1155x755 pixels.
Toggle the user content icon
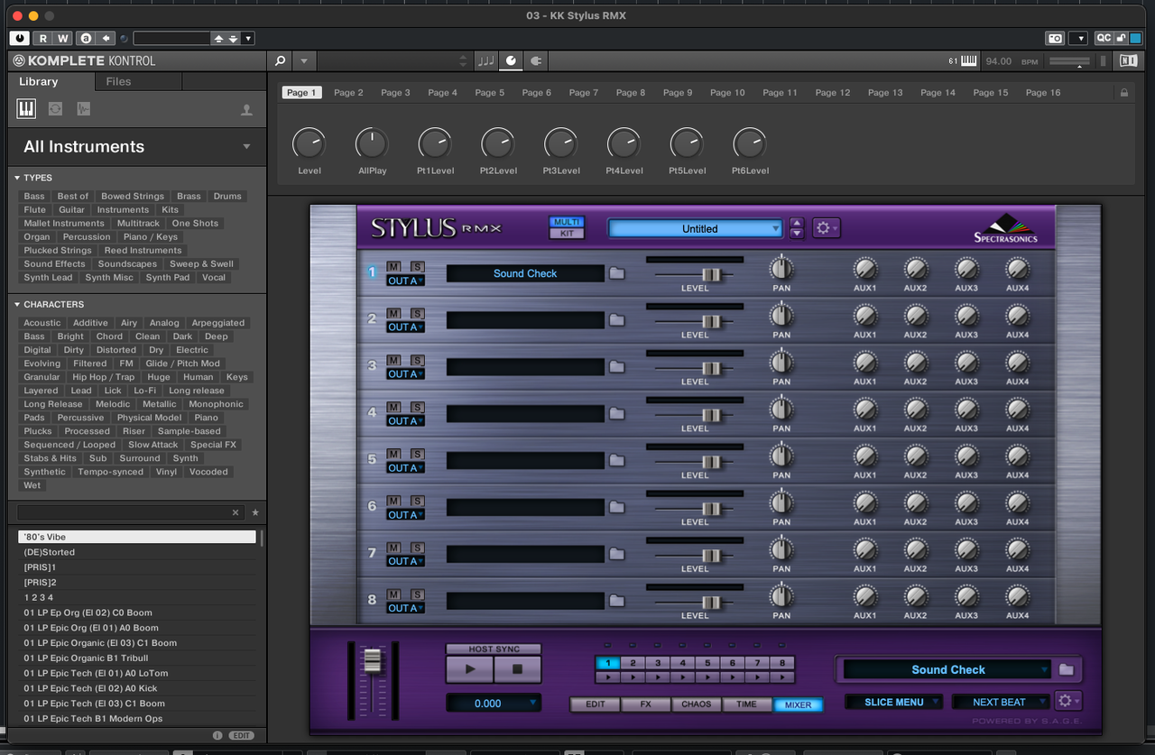click(x=246, y=110)
